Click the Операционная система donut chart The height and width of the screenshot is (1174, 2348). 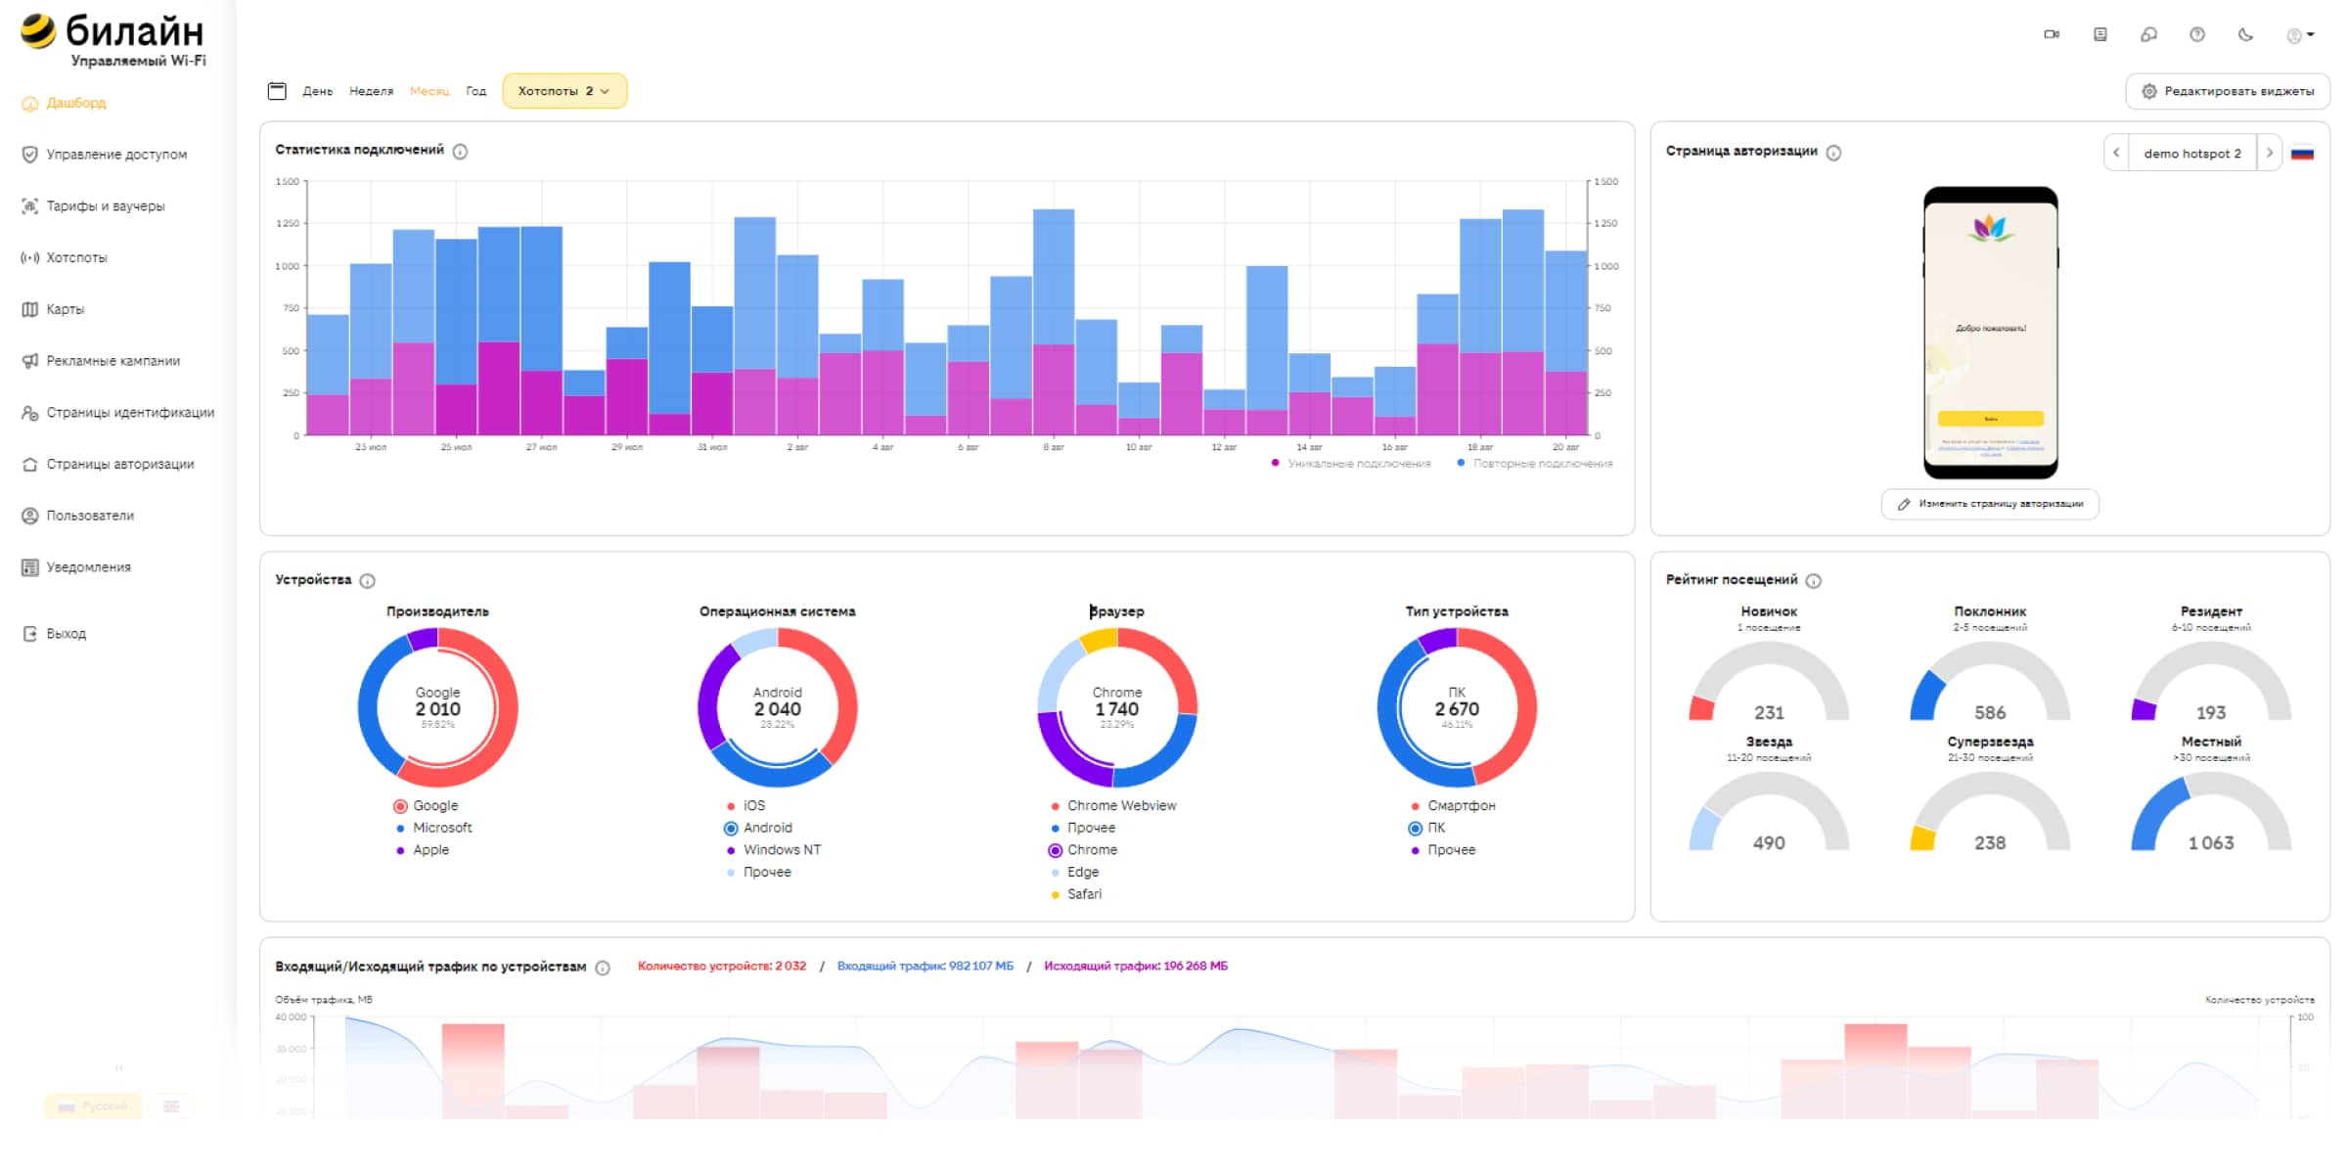pyautogui.click(x=778, y=708)
